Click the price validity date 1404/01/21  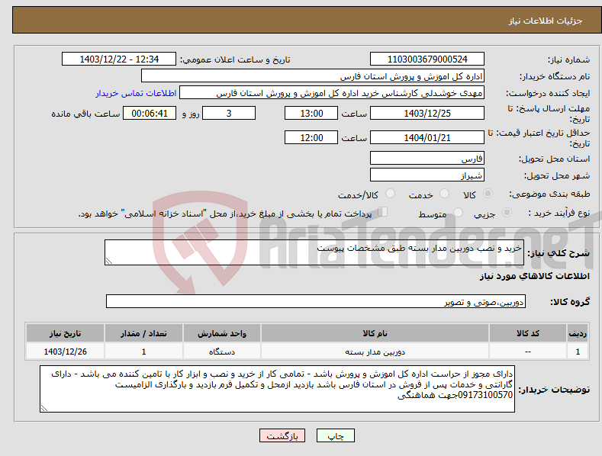(x=427, y=137)
